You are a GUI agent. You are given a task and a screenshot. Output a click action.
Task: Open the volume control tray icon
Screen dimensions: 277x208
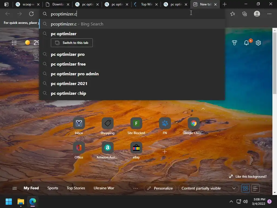(x=245, y=201)
